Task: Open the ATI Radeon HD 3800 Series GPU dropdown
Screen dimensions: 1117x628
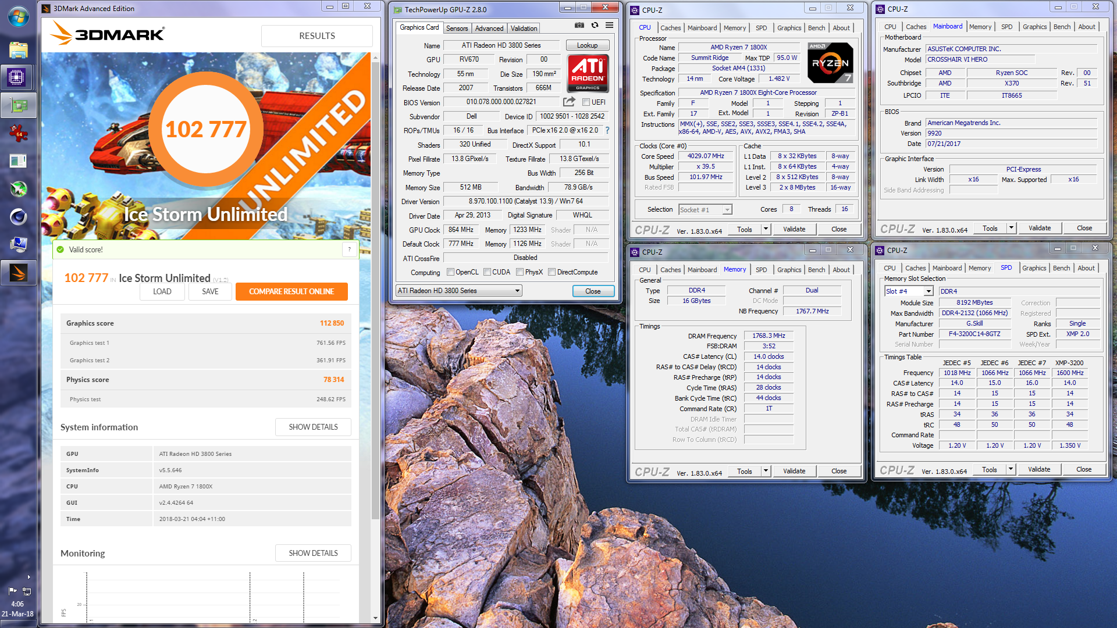Action: click(x=459, y=291)
